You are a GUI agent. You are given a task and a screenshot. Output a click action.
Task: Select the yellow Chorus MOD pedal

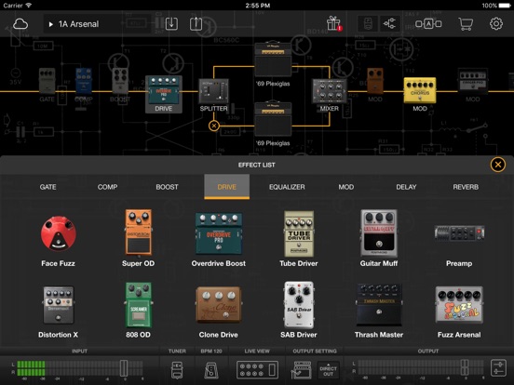pos(420,94)
